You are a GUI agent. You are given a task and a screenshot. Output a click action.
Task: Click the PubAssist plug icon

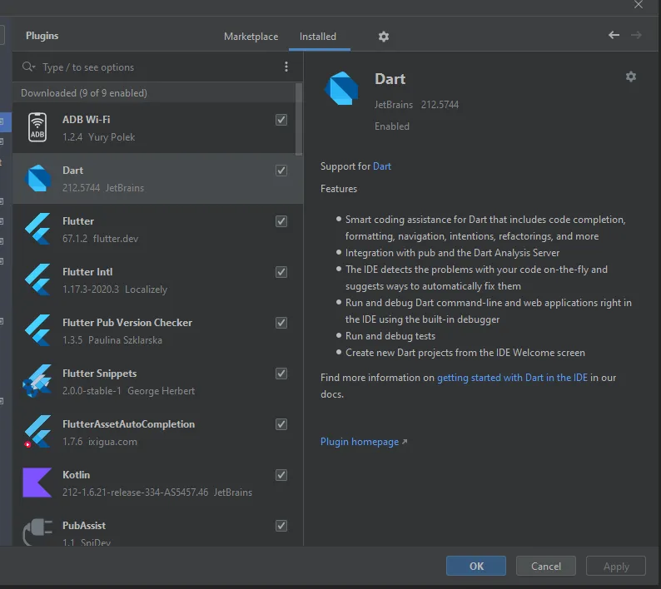37,532
